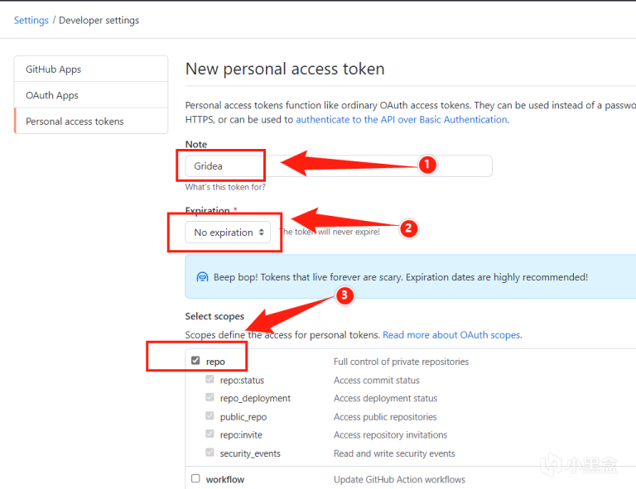Toggle the repo:invite scope checkbox
The image size is (636, 489).
tap(210, 434)
